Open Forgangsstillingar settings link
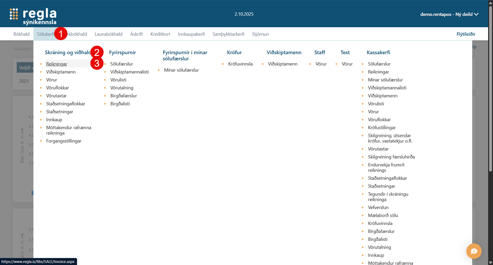 (64, 141)
